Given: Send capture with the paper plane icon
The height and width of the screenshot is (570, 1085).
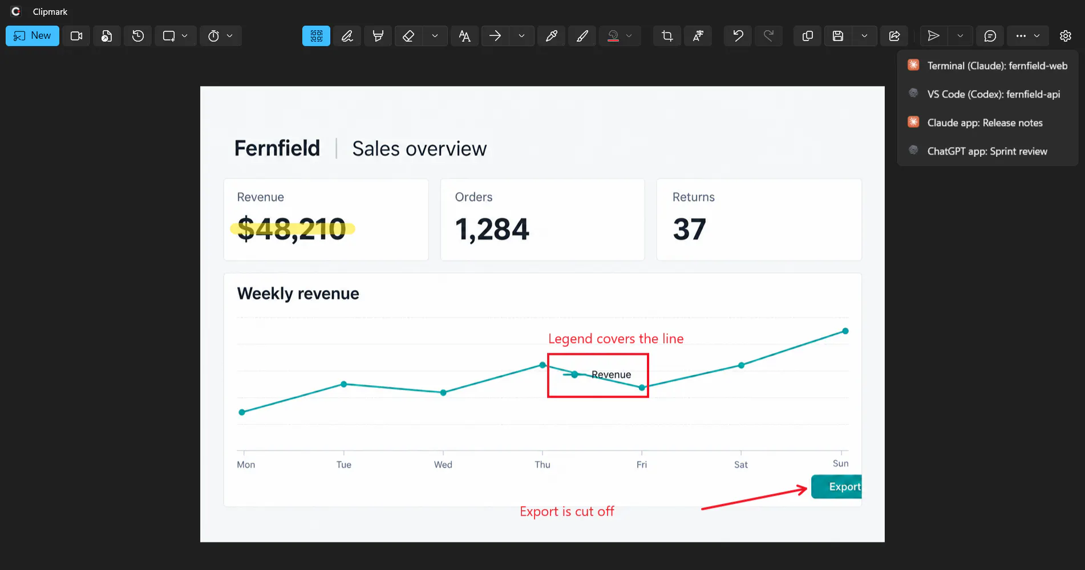Looking at the screenshot, I should [x=934, y=36].
